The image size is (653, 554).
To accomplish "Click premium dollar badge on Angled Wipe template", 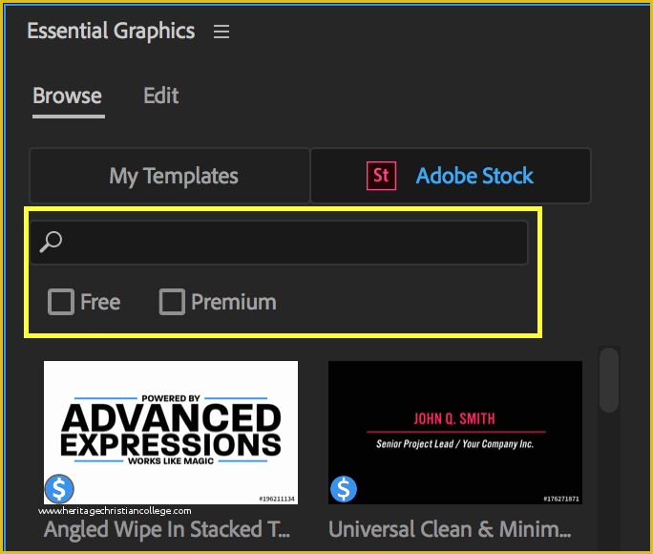I will 59,488.
